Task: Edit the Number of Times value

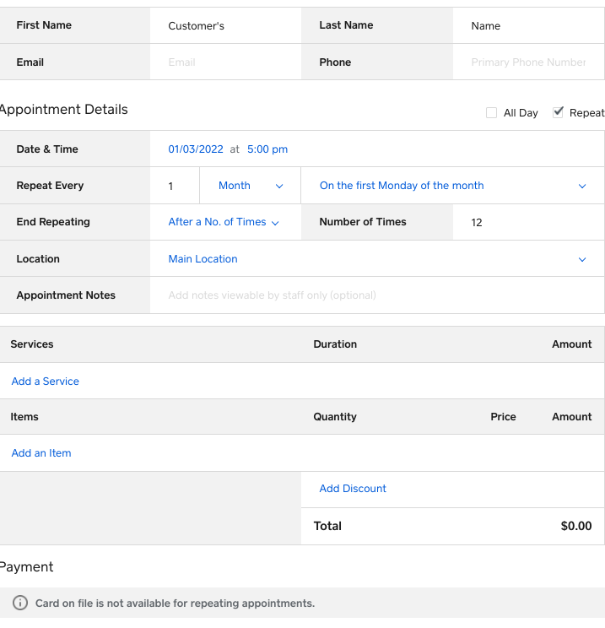Action: click(x=528, y=223)
